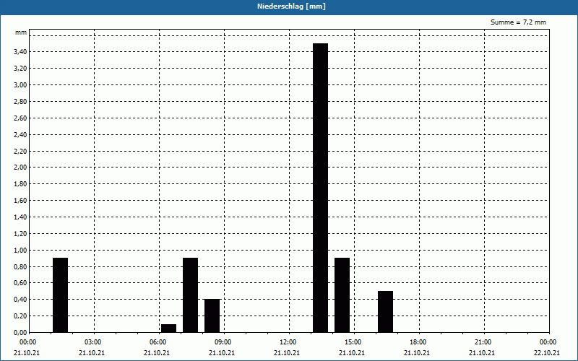This screenshot has width=578, height=361.
Task: Select the 0,60 y-axis value
Action: click(20, 283)
